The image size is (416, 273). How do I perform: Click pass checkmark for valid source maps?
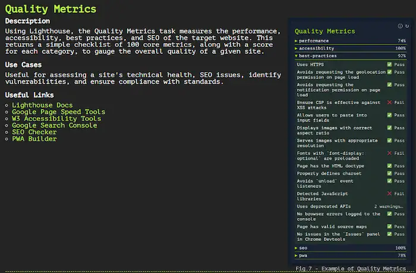point(389,226)
